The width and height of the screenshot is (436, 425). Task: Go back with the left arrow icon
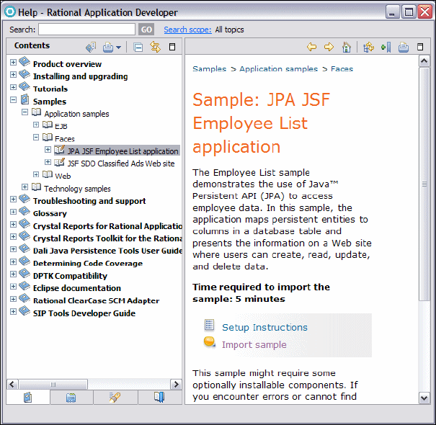312,47
